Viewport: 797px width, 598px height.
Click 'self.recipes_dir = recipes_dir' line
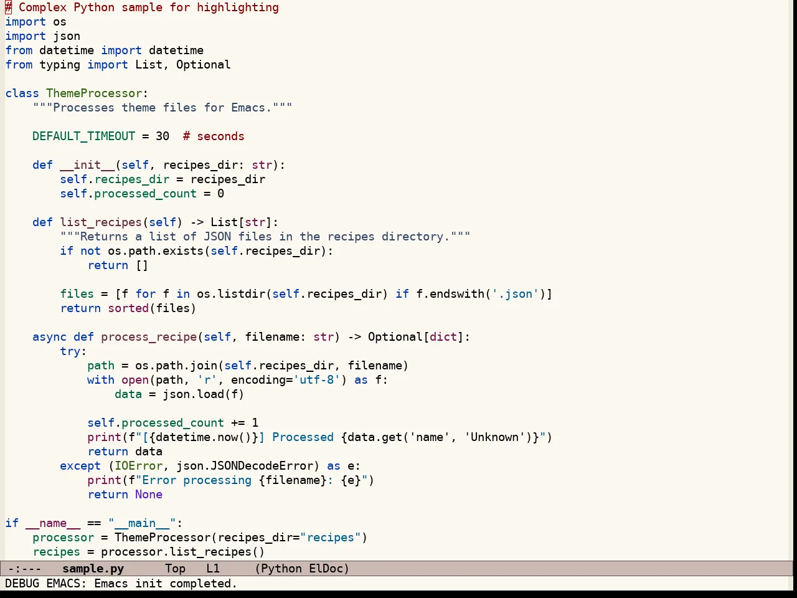163,179
